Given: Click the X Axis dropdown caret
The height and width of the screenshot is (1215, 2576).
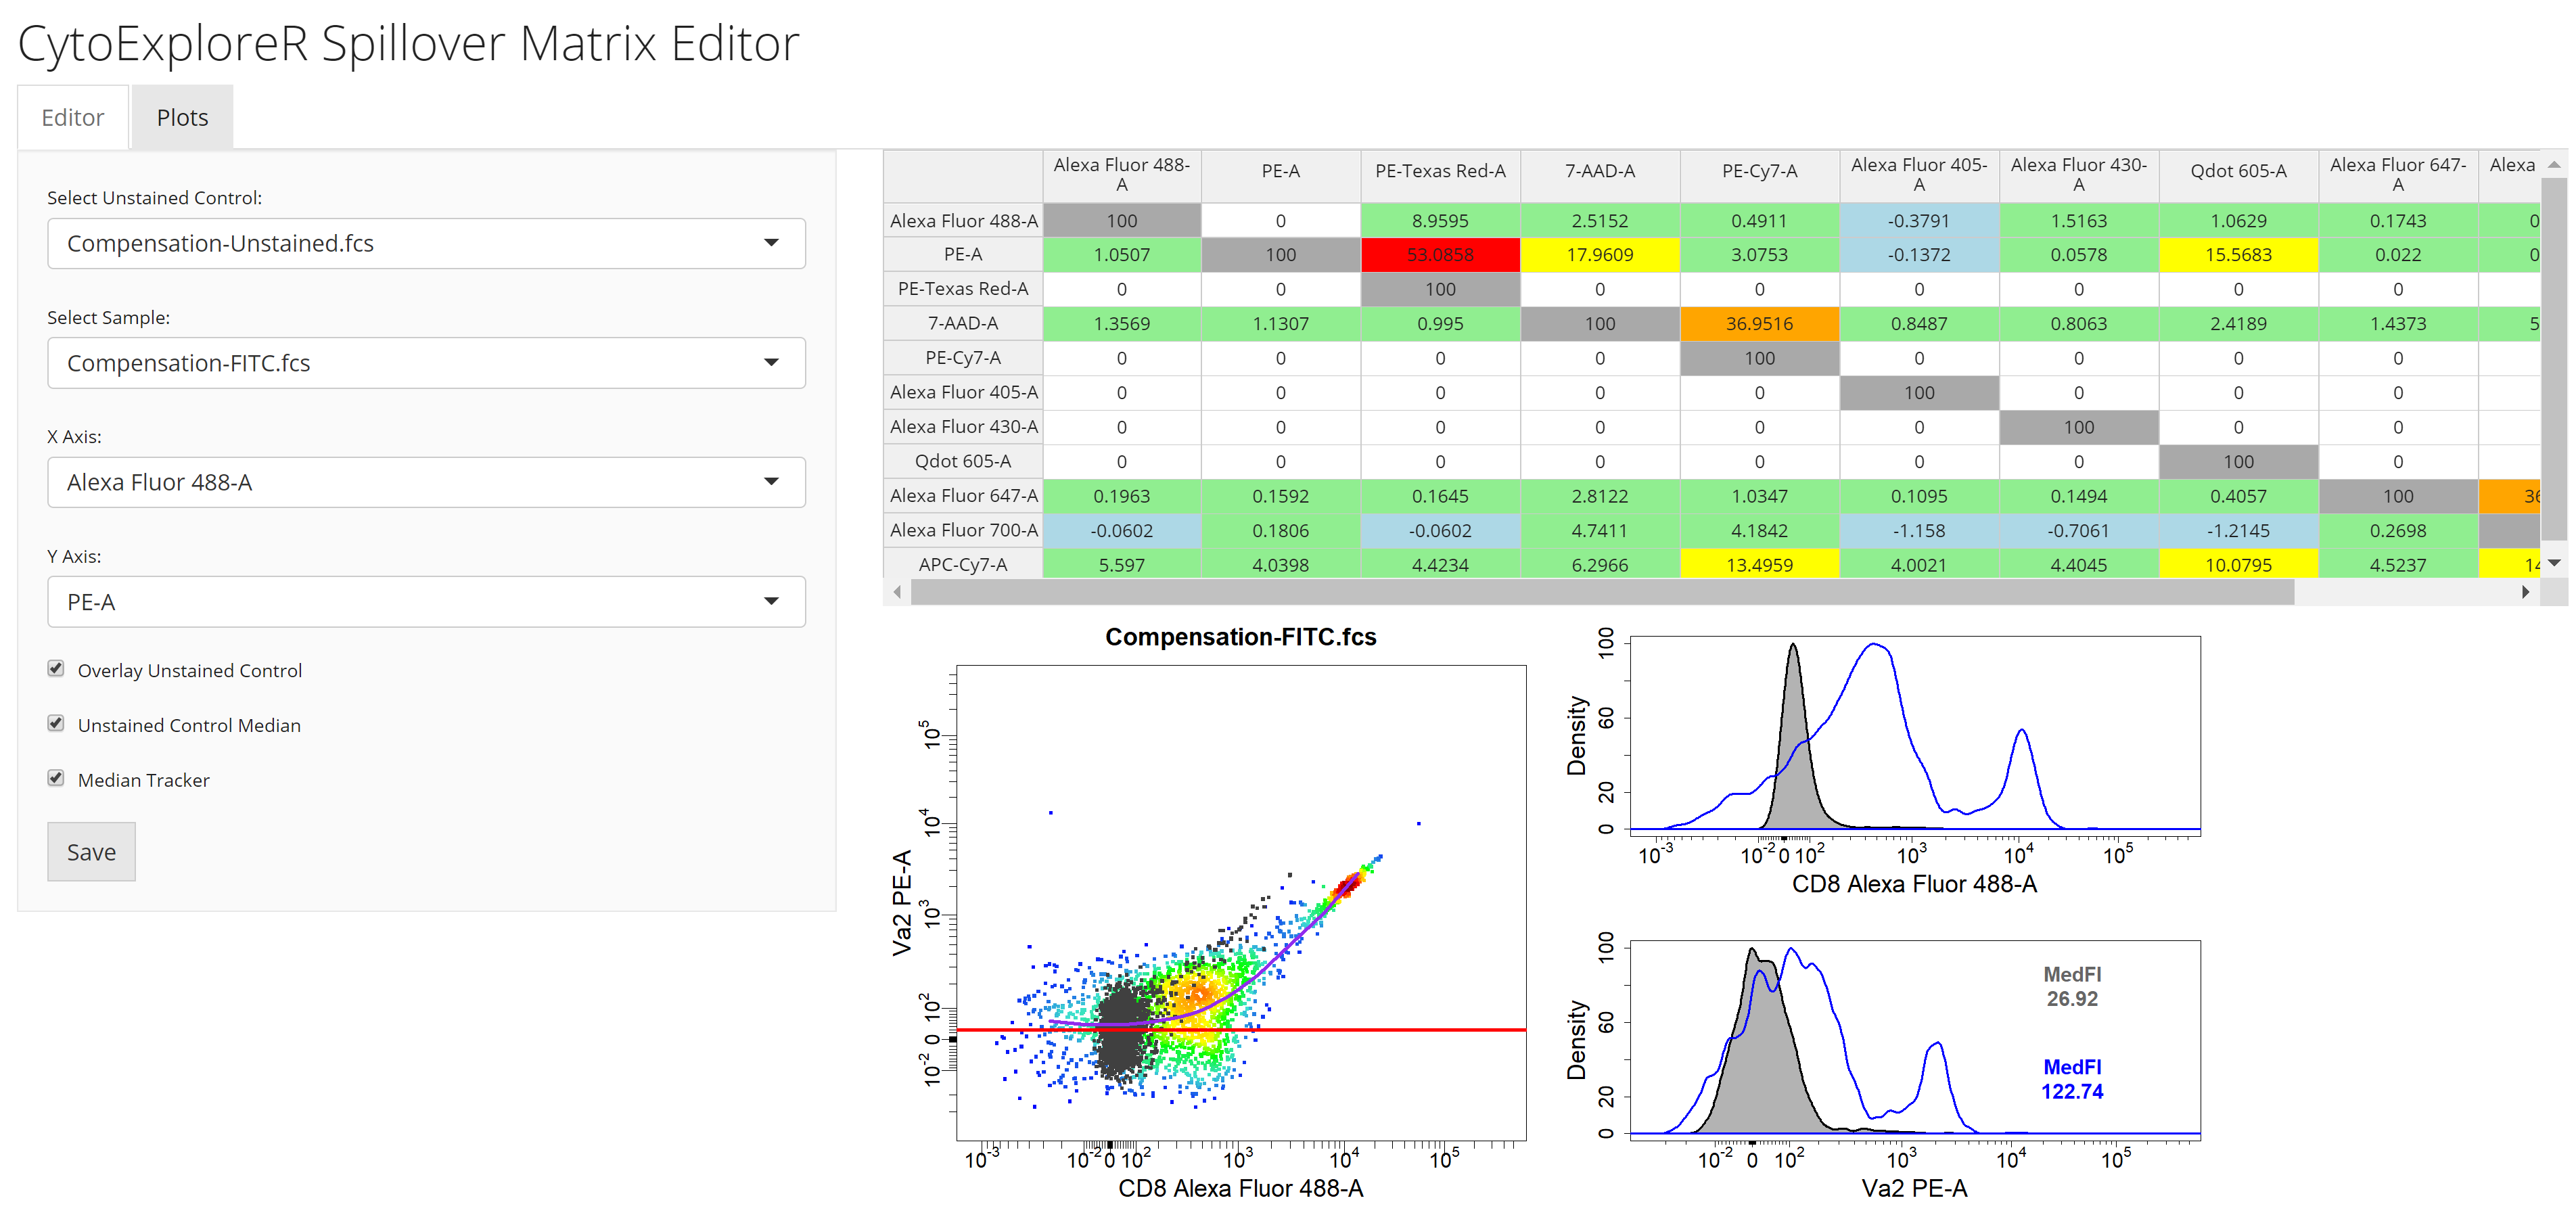Looking at the screenshot, I should coord(771,482).
